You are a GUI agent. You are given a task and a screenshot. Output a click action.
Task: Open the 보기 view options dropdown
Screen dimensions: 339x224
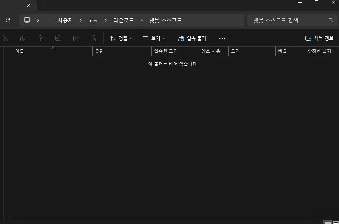153,38
